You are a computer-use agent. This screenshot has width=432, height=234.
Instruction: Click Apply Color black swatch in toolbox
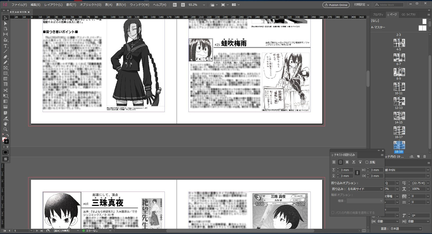5,153
